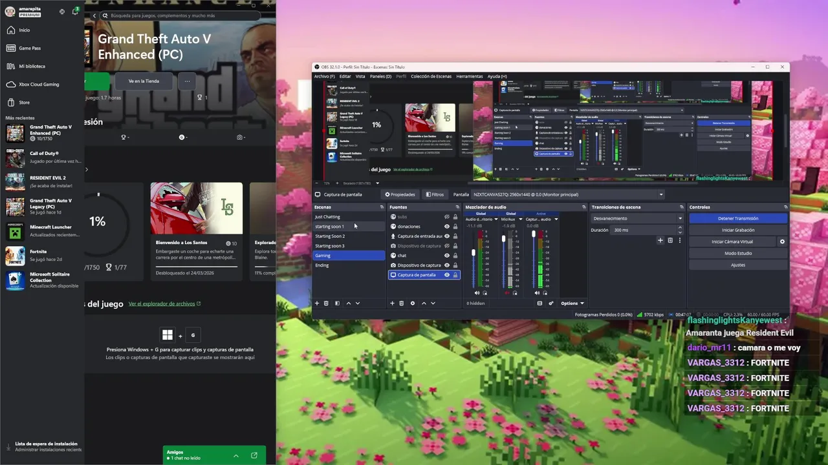
Task: Adjust Audio del escritorio volume fader
Action: (x=474, y=253)
